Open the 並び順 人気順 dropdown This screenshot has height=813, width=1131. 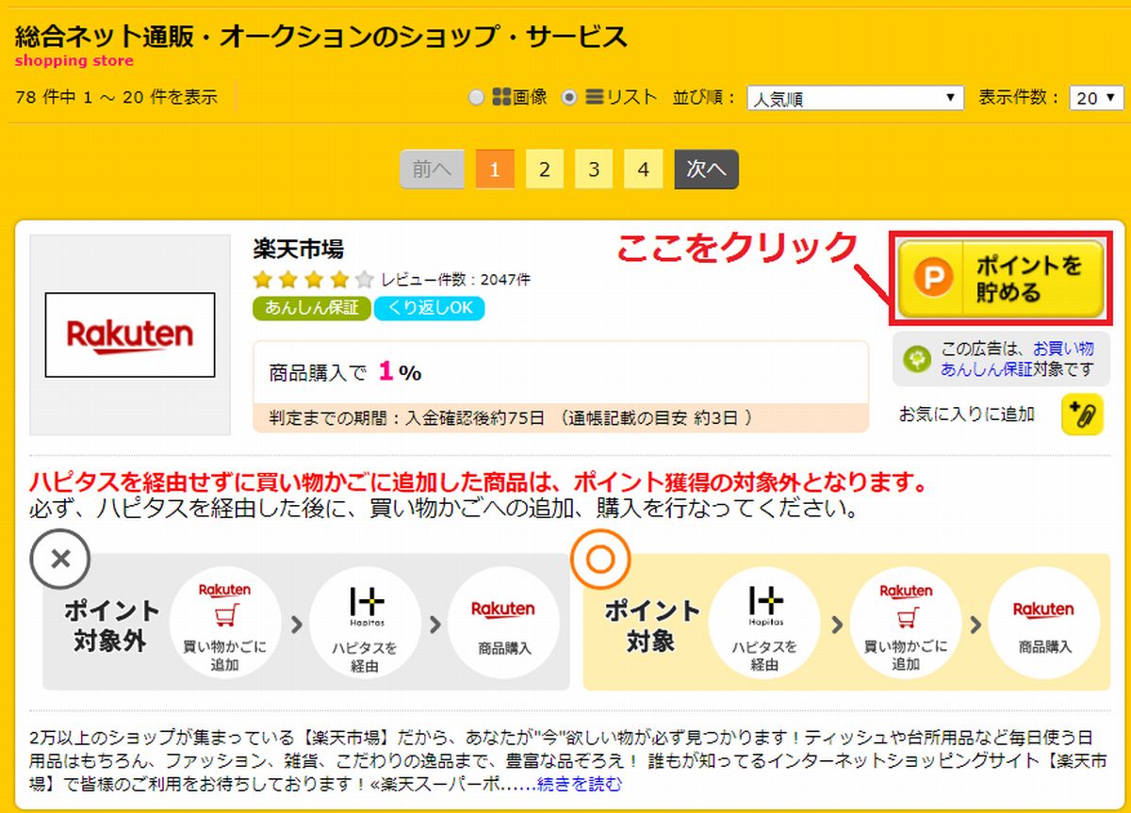coord(855,98)
